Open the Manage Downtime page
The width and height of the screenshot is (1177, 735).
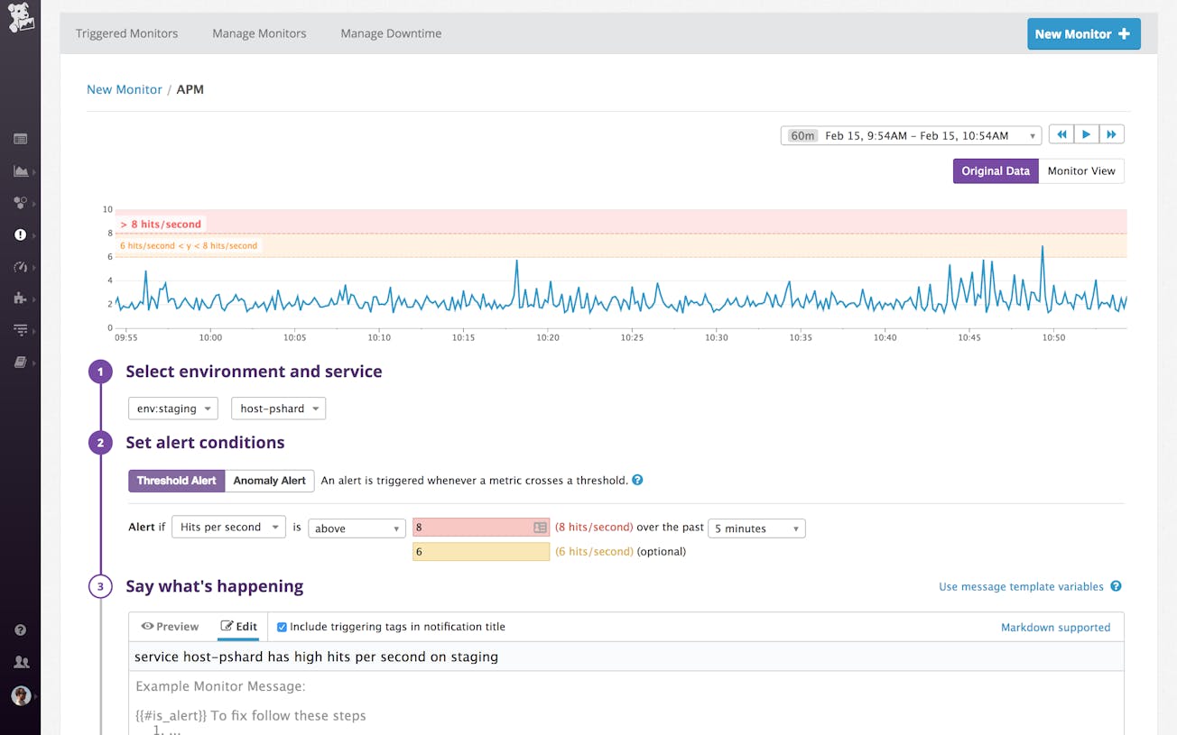pyautogui.click(x=390, y=33)
